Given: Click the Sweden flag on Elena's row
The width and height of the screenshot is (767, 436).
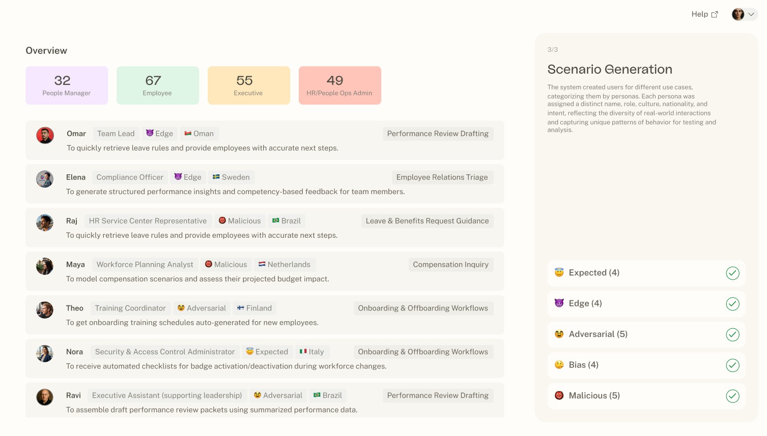Looking at the screenshot, I should click(216, 177).
